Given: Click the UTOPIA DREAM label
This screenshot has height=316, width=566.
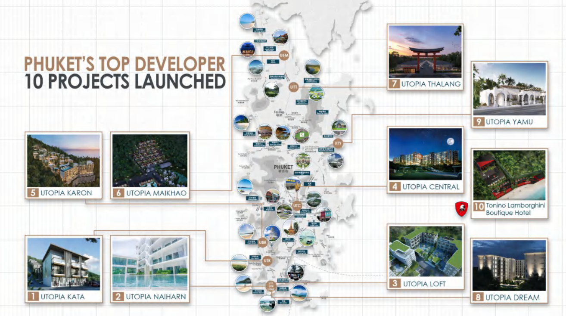Looking at the screenshot, I should pos(513,297).
